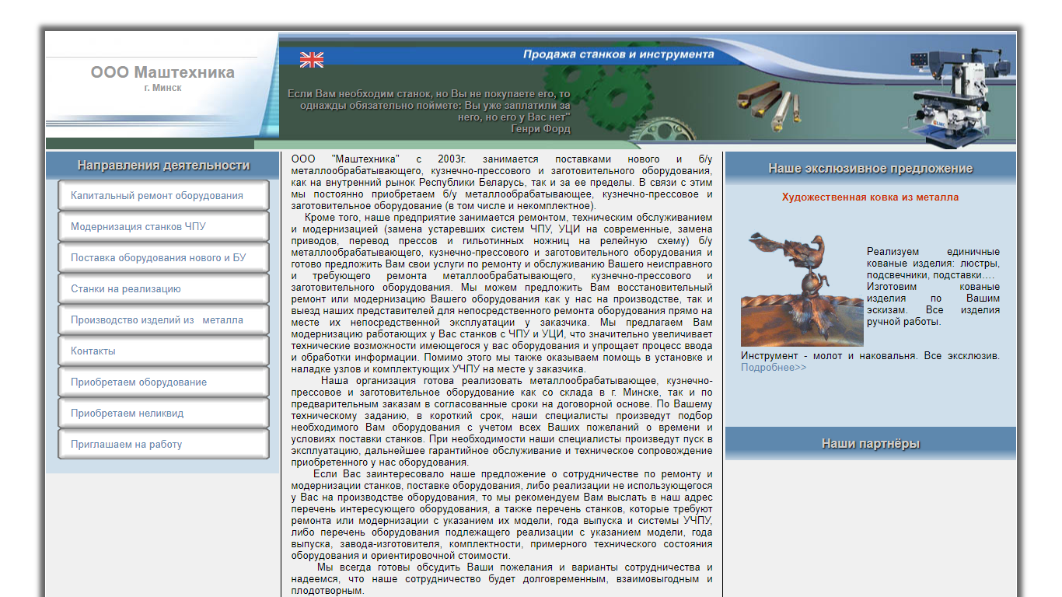The image size is (1062, 597).
Task: Click the Наше эксклюзивное предложение header
Action: (x=870, y=168)
